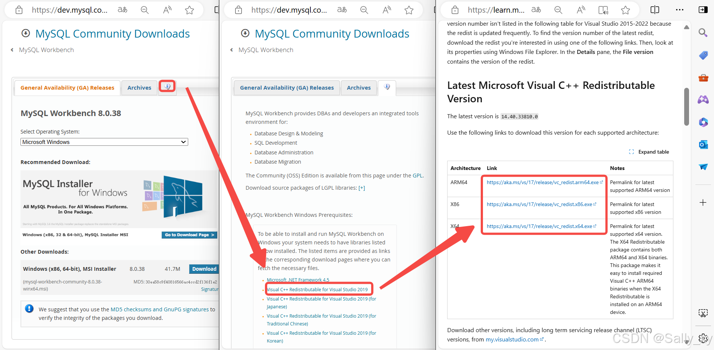Open the paper plane icon in Edge sidebar
The image size is (714, 350).
[703, 167]
